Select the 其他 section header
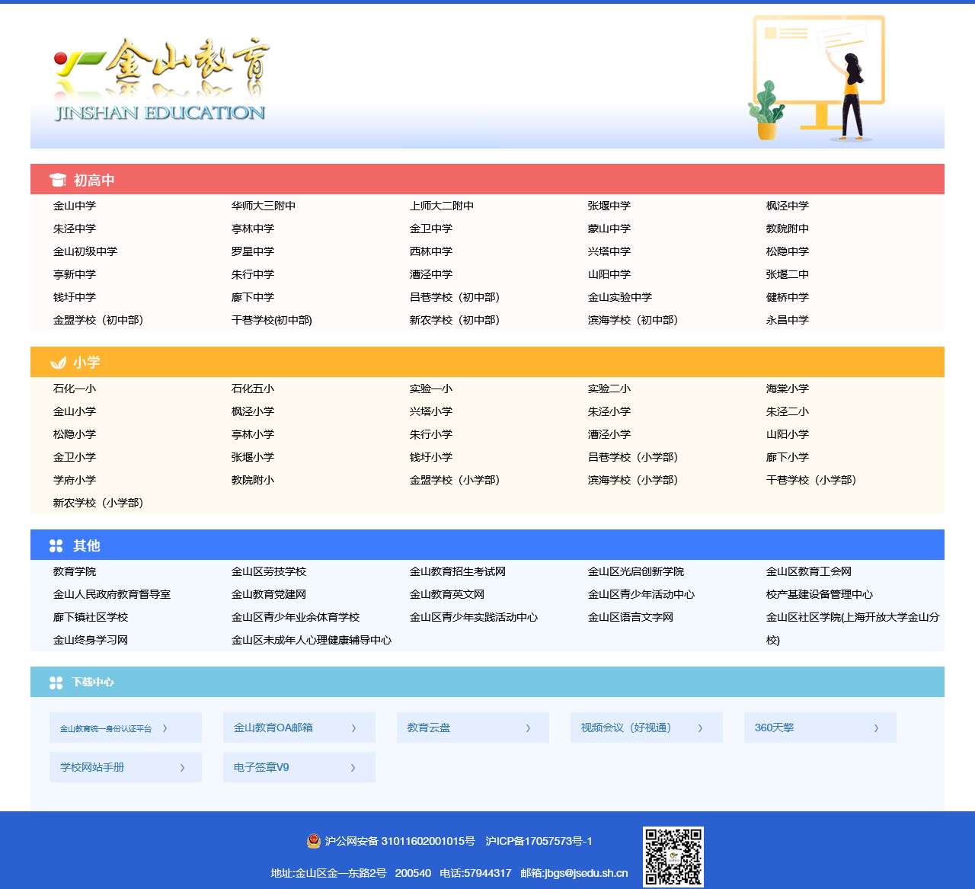The width and height of the screenshot is (975, 889). pos(487,545)
